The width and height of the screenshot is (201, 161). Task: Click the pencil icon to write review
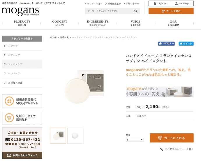(161, 149)
